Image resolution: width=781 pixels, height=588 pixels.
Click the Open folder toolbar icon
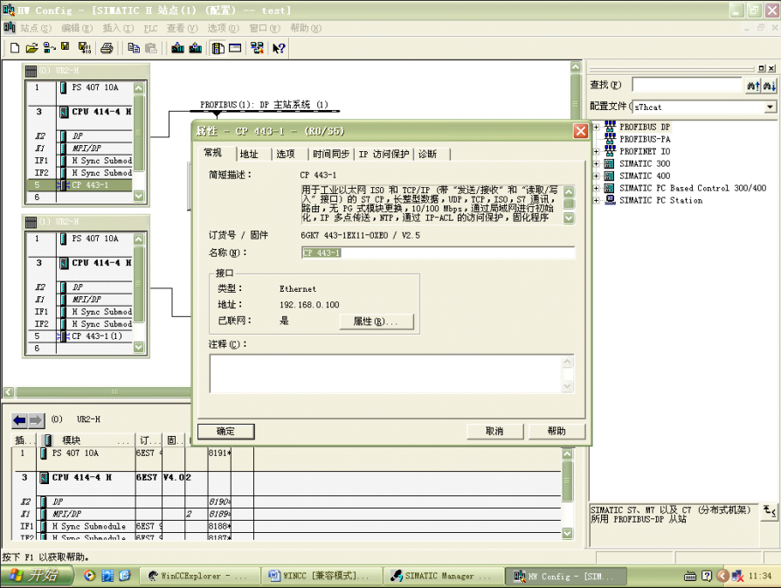click(31, 49)
